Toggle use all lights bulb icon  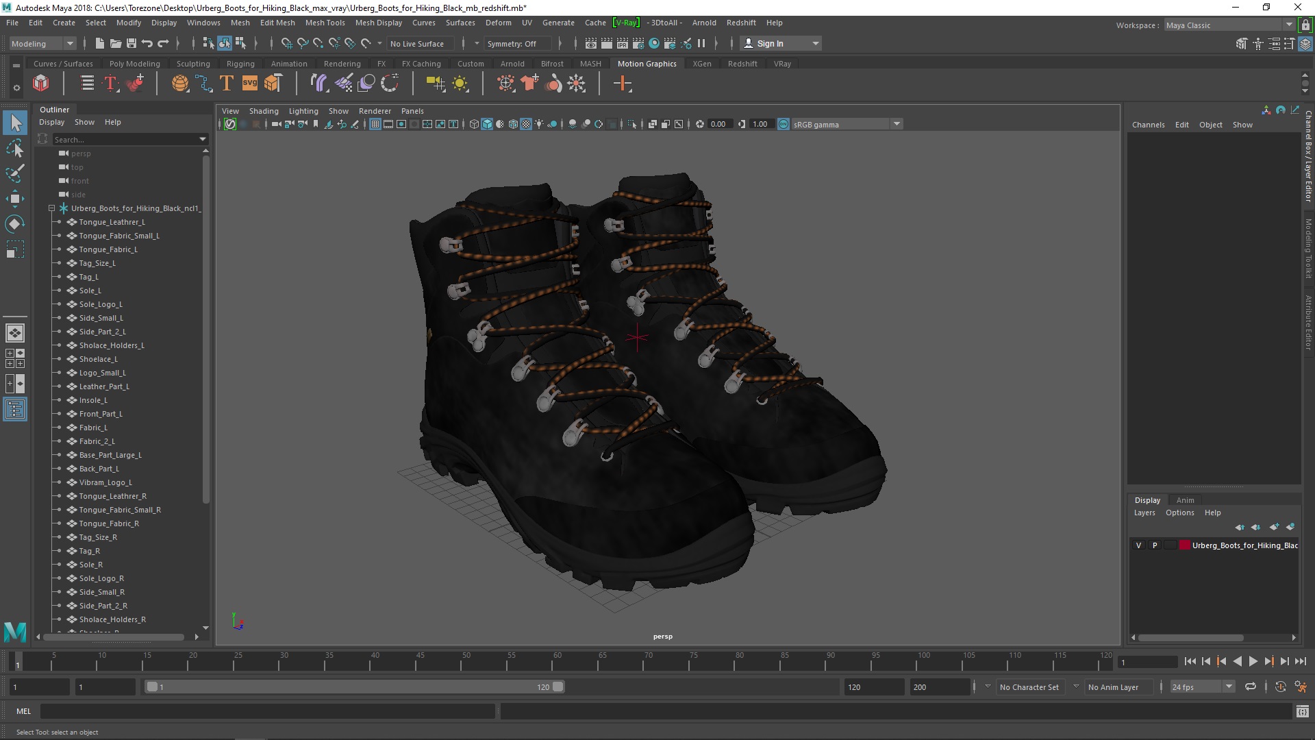pyautogui.click(x=539, y=124)
